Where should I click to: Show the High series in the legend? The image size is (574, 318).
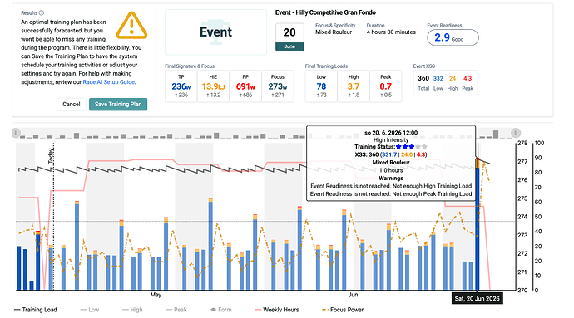[132, 310]
